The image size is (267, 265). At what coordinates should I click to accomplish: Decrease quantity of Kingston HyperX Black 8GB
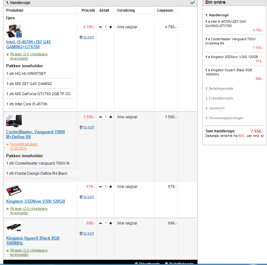(101, 223)
